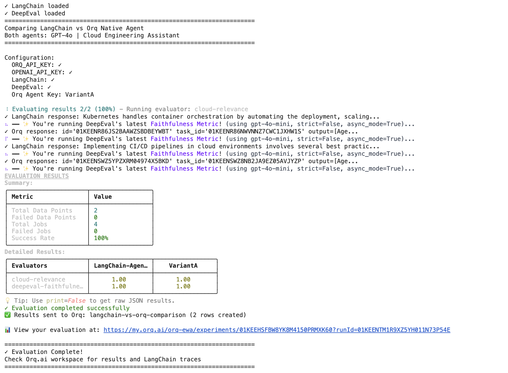The height and width of the screenshot is (373, 508).
Task: Click LangChain response about CI/CD pipelines
Action: pos(192,146)
